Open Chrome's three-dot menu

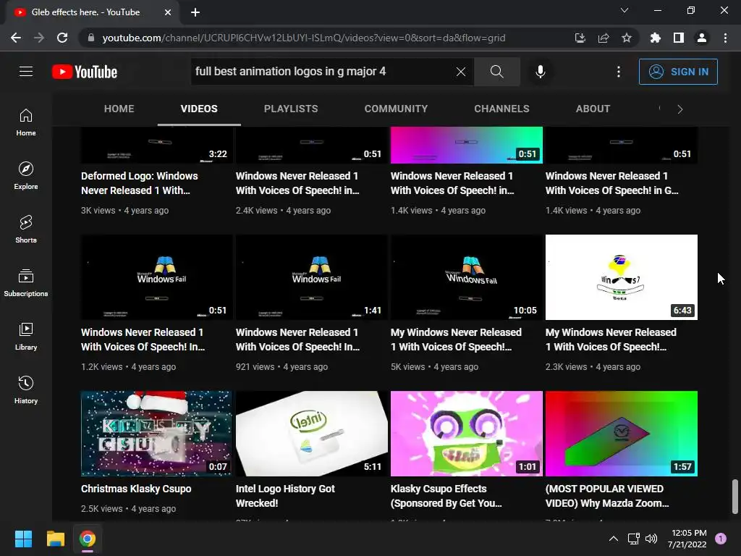coord(725,38)
